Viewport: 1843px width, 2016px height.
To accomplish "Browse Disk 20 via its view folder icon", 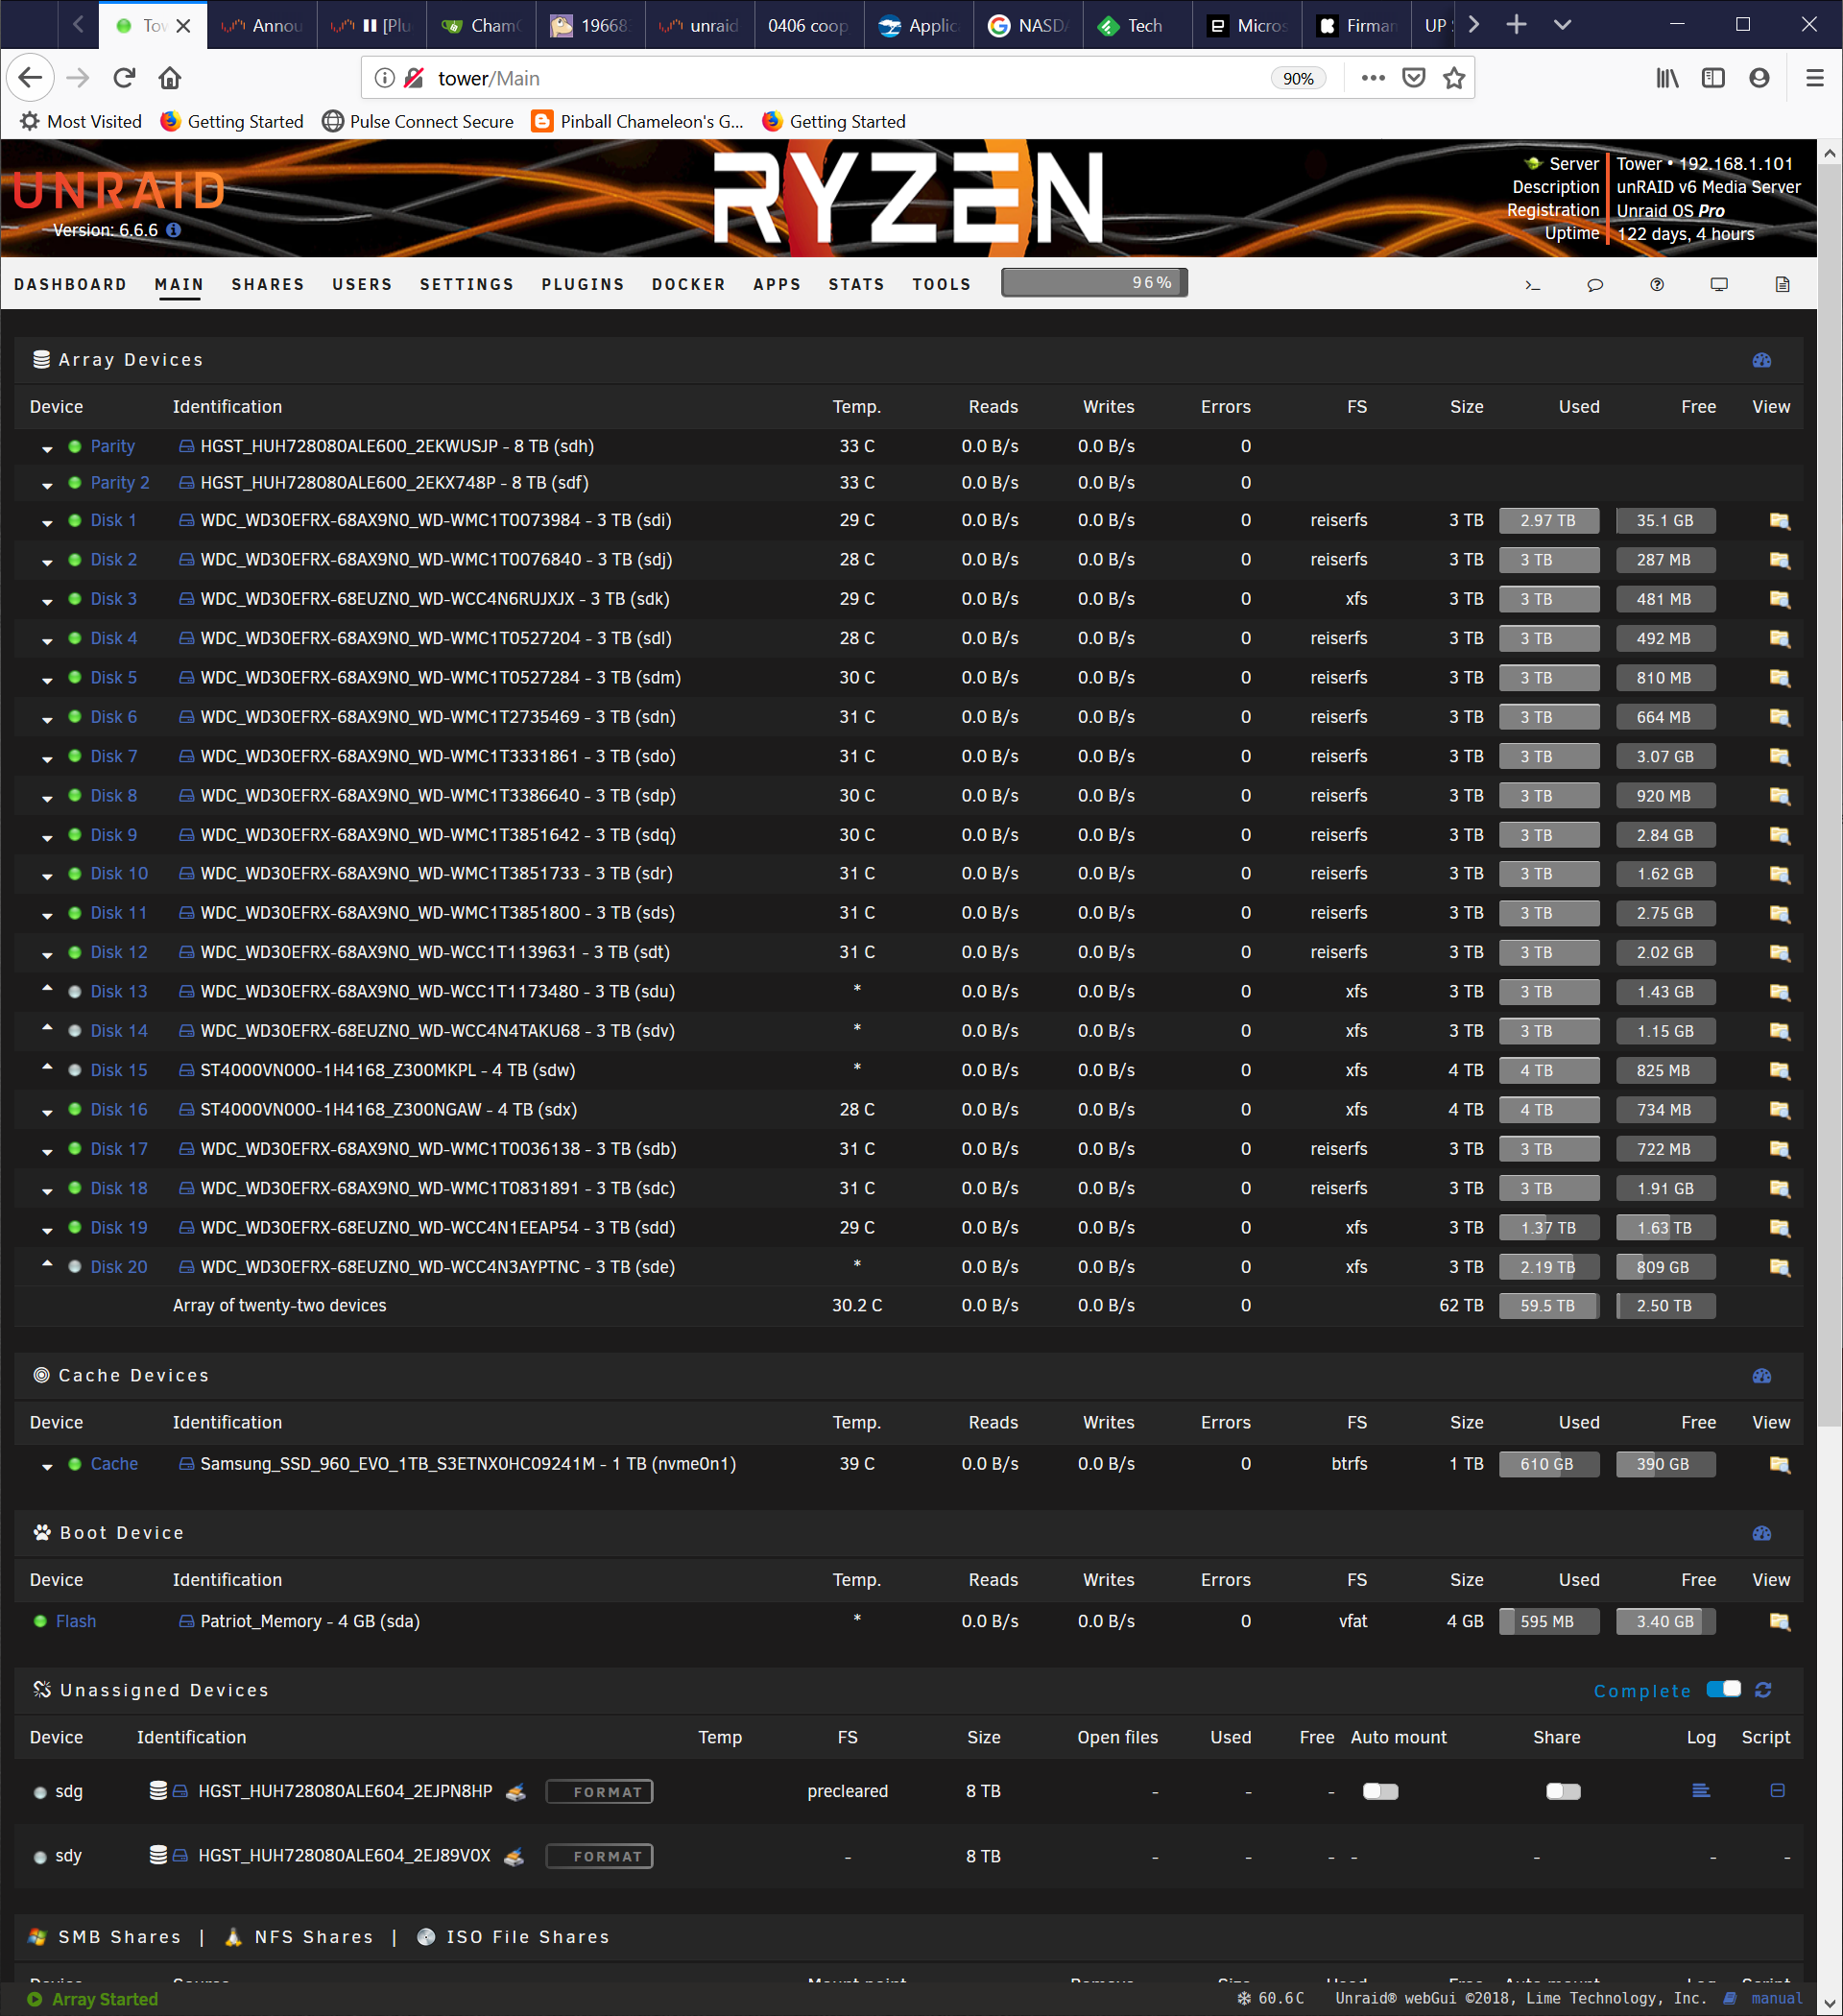I will point(1779,1267).
